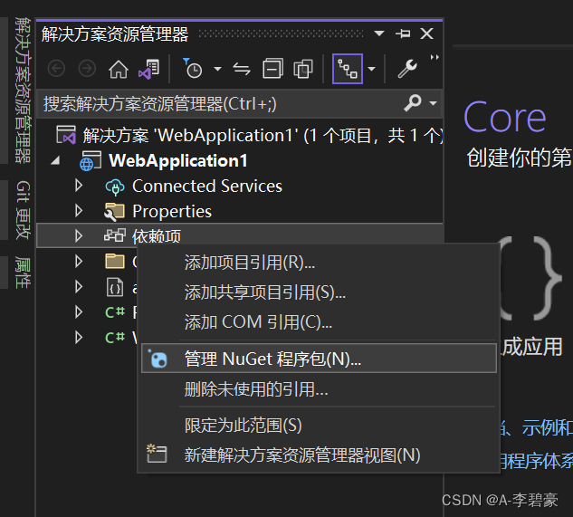
Task: Open the file nesting dropdown arrow
Action: (x=372, y=69)
